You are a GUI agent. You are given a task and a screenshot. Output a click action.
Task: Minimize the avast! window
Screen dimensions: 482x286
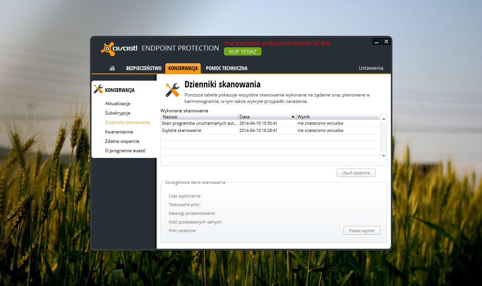[377, 41]
